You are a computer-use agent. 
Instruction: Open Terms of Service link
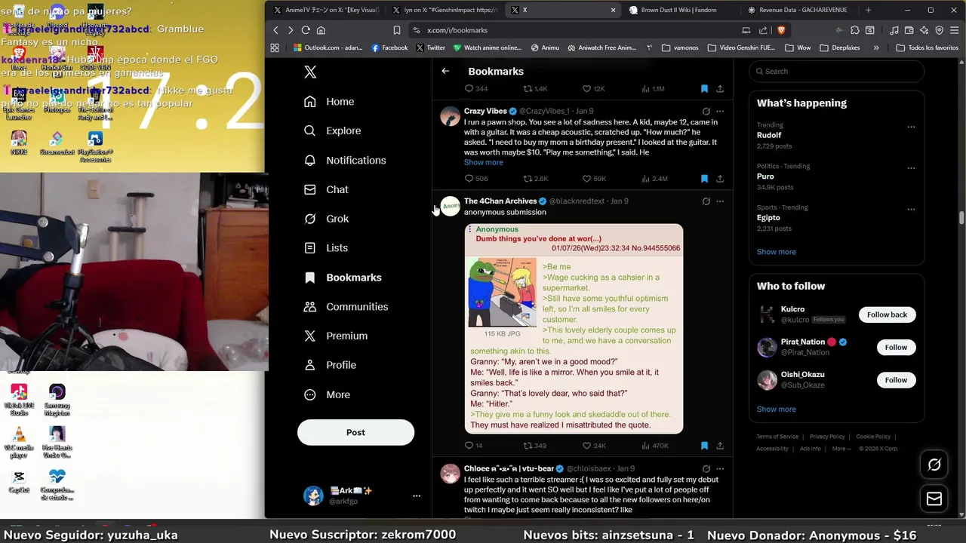tap(777, 437)
